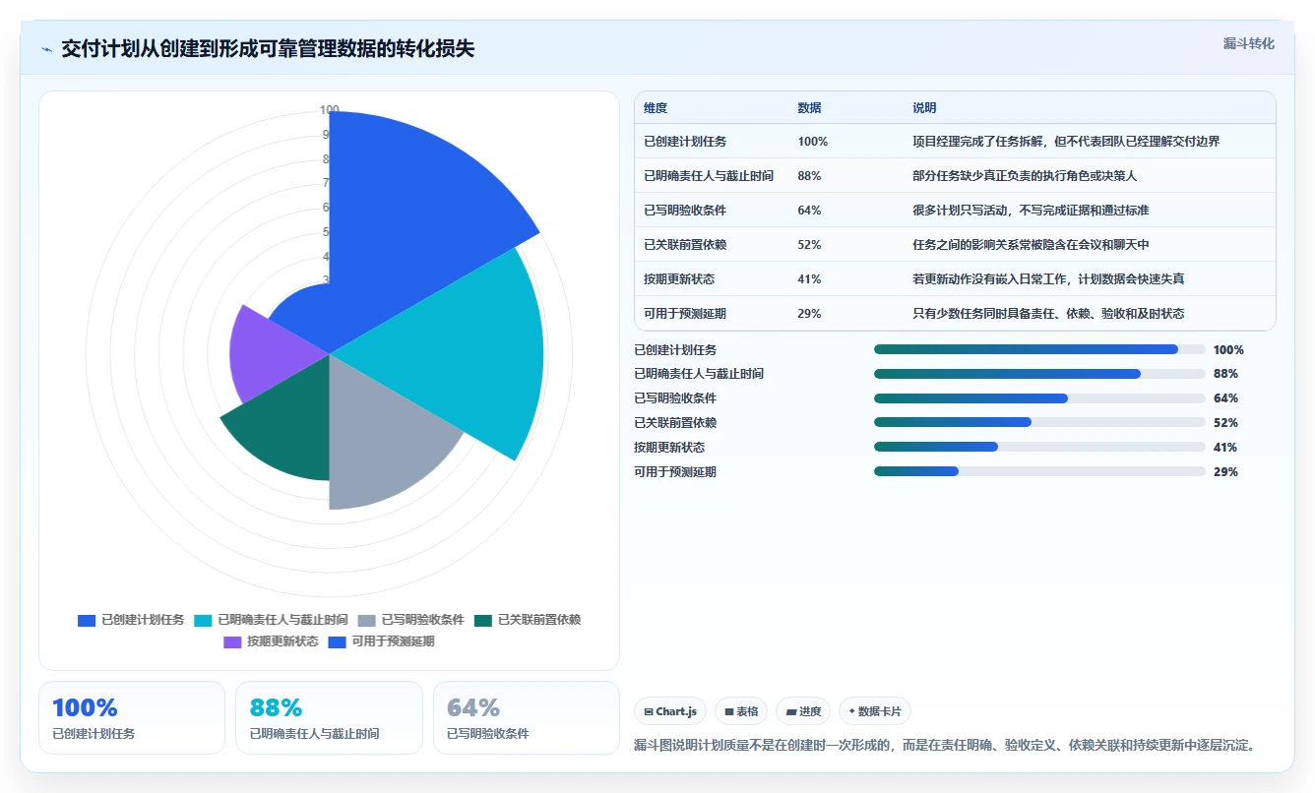Toggle legend swatch for 已创建计划任务
The image size is (1315, 793).
(x=87, y=620)
